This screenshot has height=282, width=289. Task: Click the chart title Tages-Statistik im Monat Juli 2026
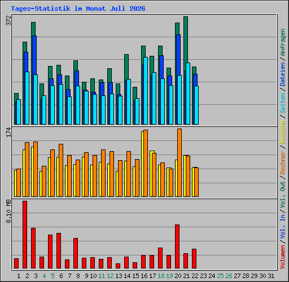pos(78,8)
